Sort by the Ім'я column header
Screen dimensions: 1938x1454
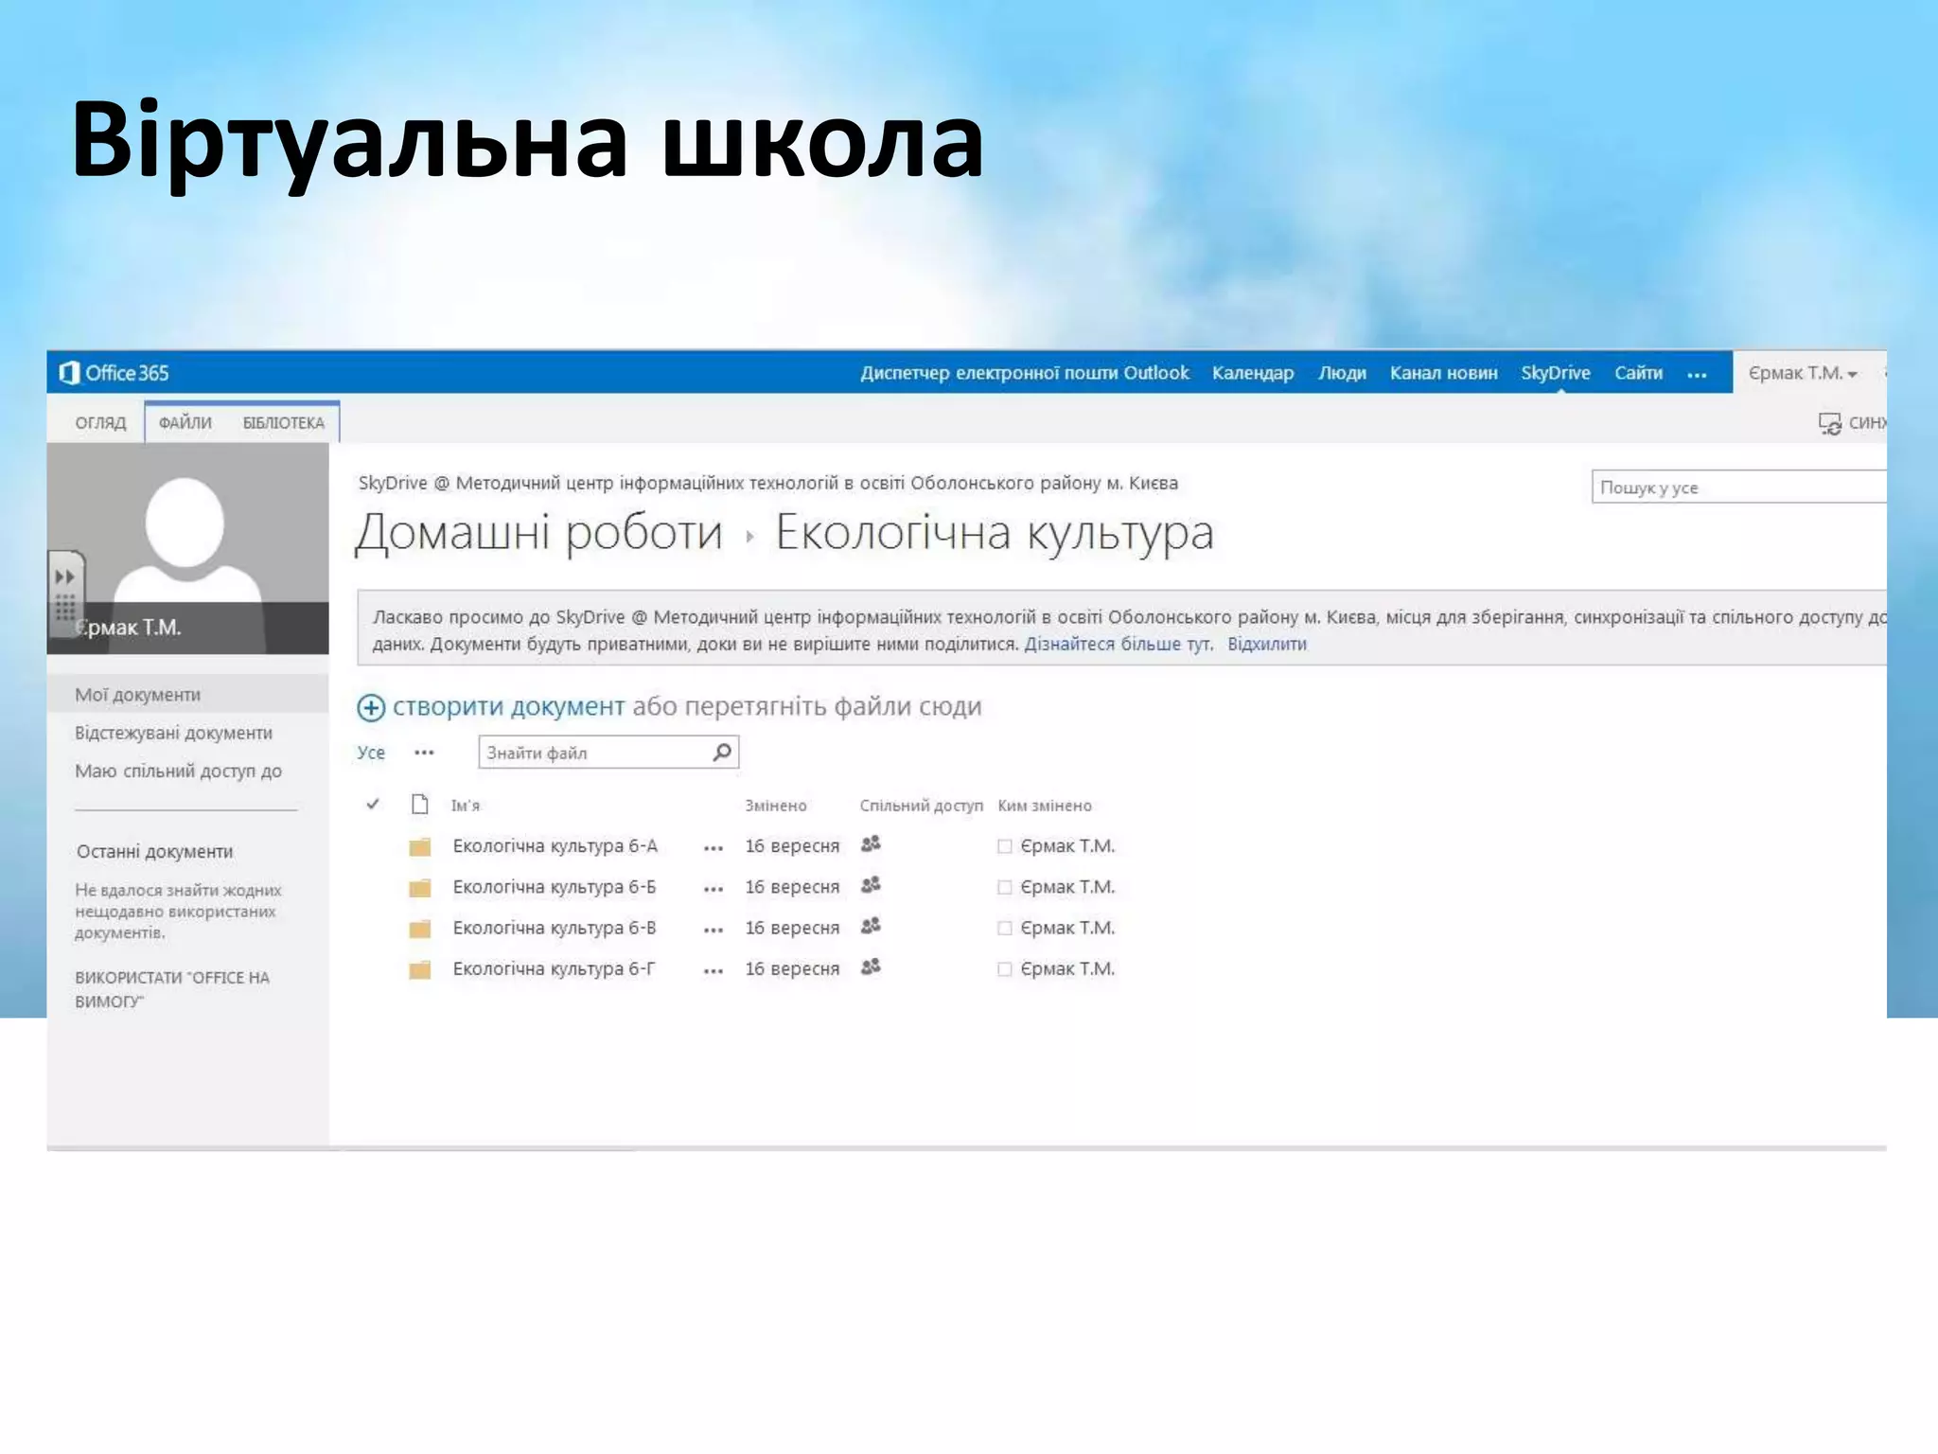466,806
